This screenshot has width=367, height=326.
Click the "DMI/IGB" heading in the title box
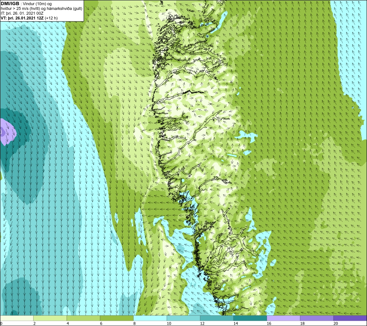tap(10, 4)
